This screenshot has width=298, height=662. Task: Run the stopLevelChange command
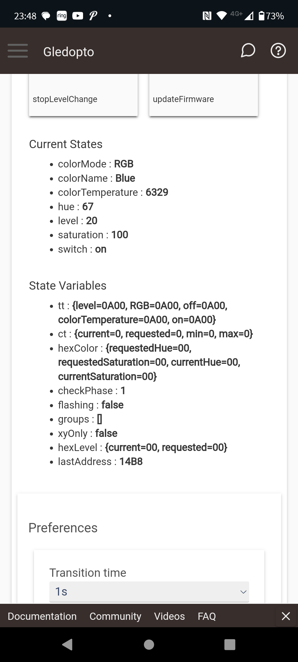83,95
